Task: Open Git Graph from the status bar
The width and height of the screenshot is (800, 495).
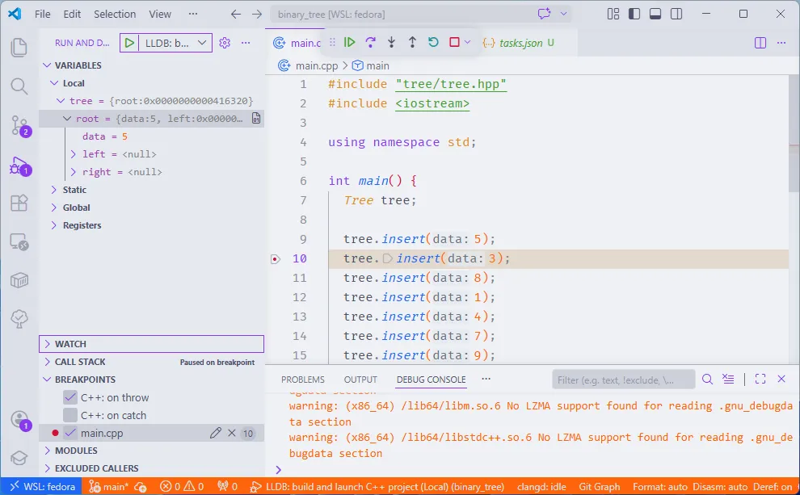Action: point(599,486)
